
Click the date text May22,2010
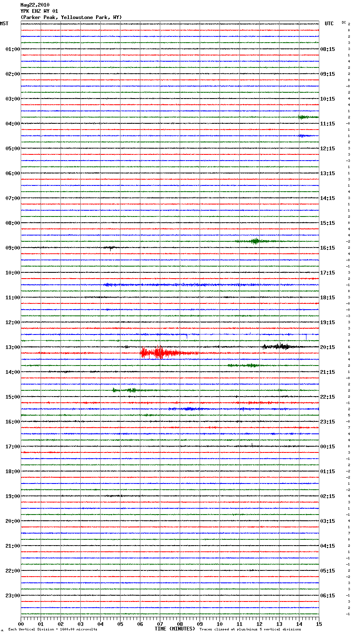click(35, 5)
